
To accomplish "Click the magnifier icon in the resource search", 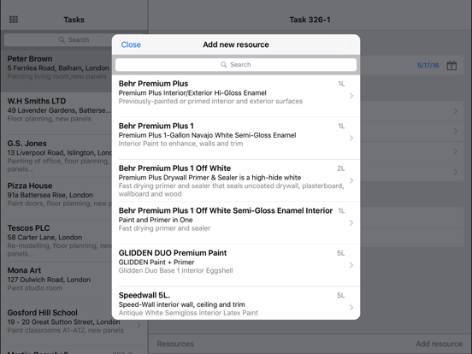I will [223, 65].
